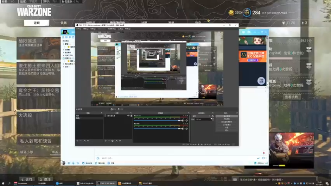Screen dimensions: 331x186
Task: Click top highlighted streaming button in OBS Controls
Action: [x=227, y=116]
